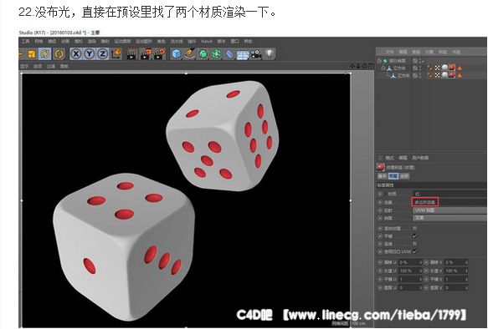Open the Navie menu
488x329 pixels.
pyautogui.click(x=207, y=41)
